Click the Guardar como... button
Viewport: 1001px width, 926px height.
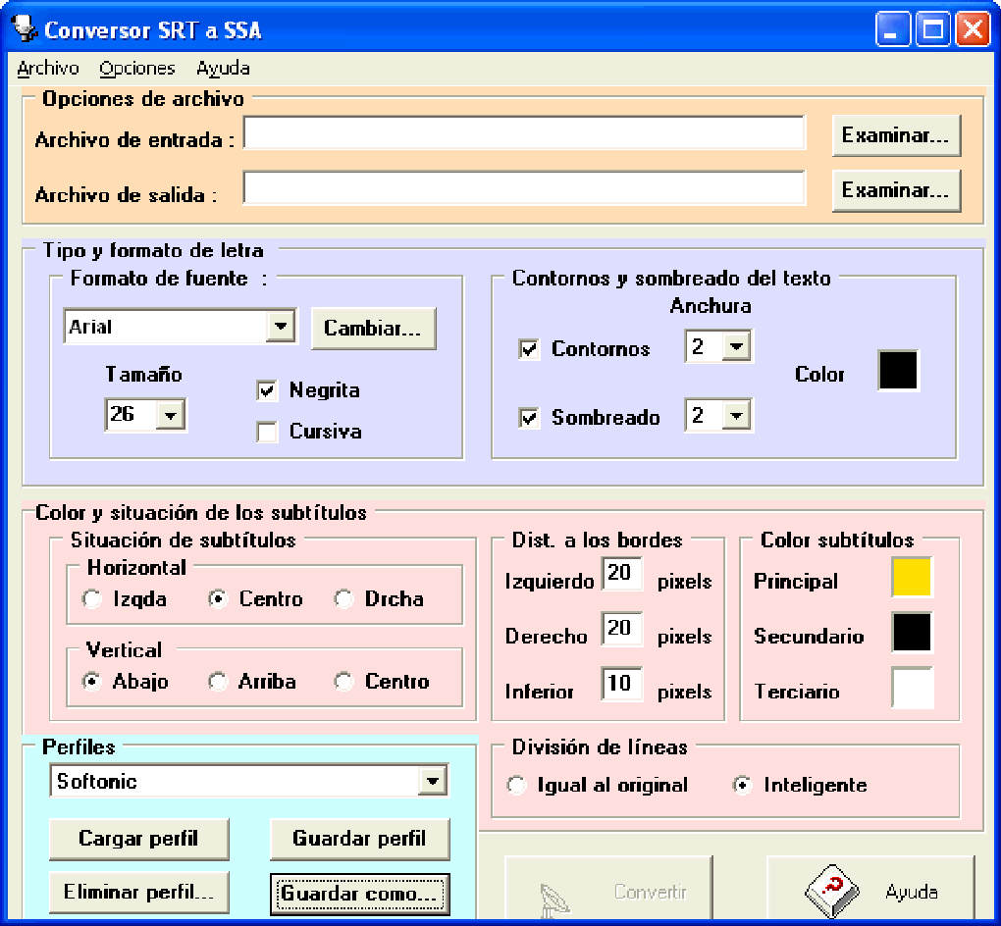click(x=360, y=894)
